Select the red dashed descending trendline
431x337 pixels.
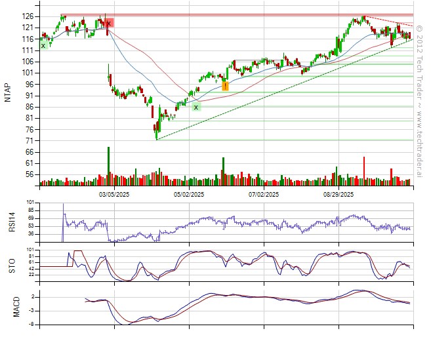pos(388,21)
